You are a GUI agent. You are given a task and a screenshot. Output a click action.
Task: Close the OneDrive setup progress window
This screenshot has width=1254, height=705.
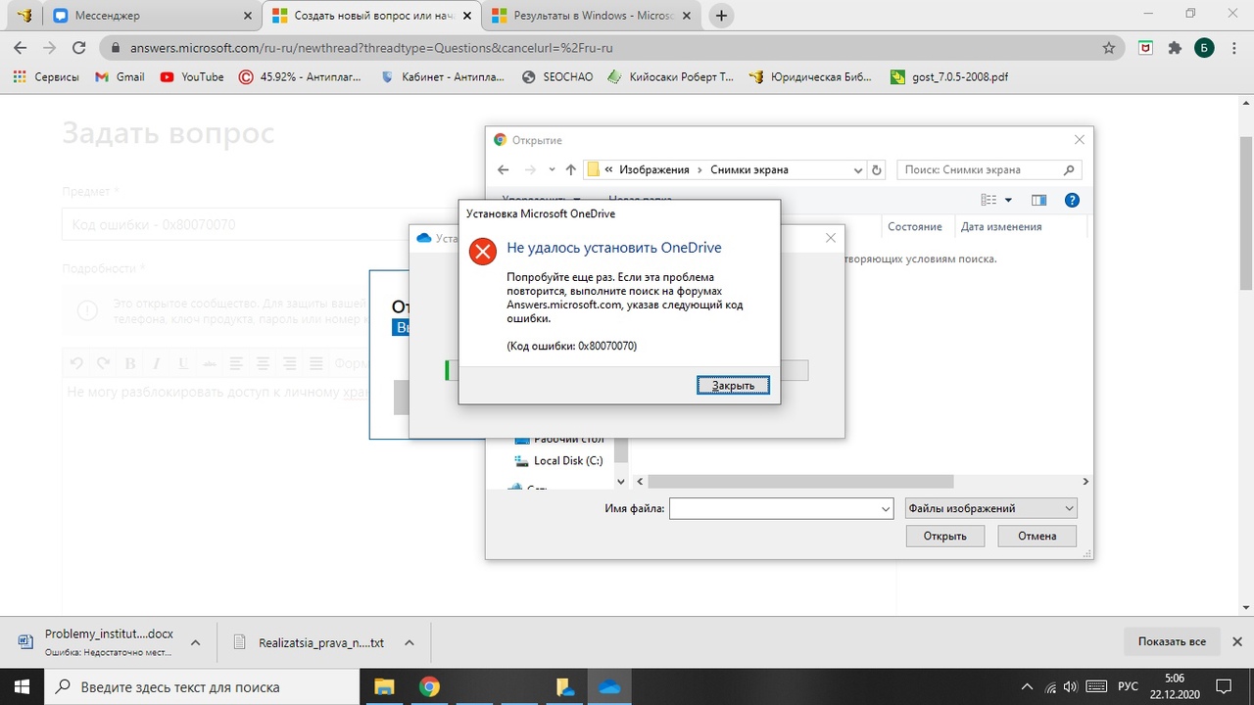click(x=831, y=238)
